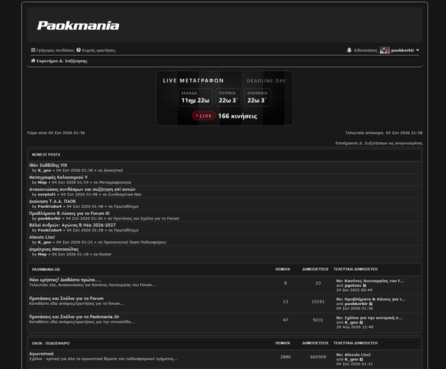View latest post icon beside paokkerkir in last-post column

pos(371,304)
